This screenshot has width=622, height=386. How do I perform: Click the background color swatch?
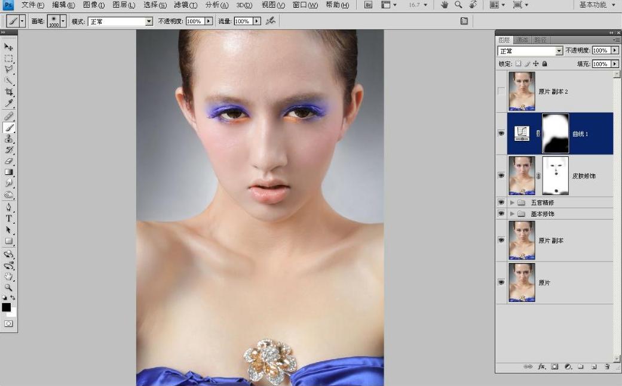click(x=14, y=313)
